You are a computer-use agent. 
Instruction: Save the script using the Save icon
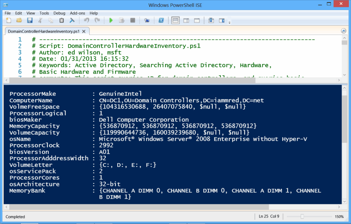[x=30, y=20]
